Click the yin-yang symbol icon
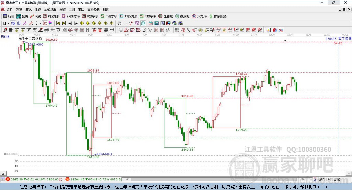352x190 pixels. (275, 30)
